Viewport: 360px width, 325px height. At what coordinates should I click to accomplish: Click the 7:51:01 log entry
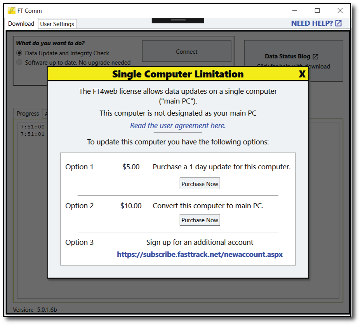(x=32, y=134)
